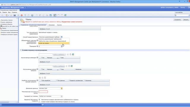This screenshot has height=107, width=190.
Task: Select Результаты поиска in left panel
Action: pyautogui.click(x=7, y=20)
